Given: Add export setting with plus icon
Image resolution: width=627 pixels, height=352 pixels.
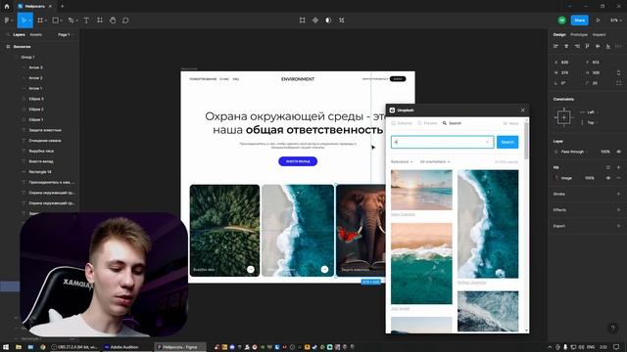Looking at the screenshot, I should coord(618,226).
